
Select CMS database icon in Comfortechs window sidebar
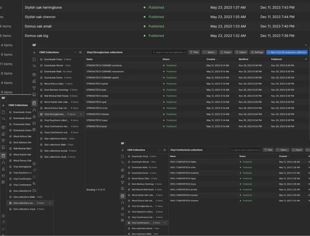click(122, 196)
